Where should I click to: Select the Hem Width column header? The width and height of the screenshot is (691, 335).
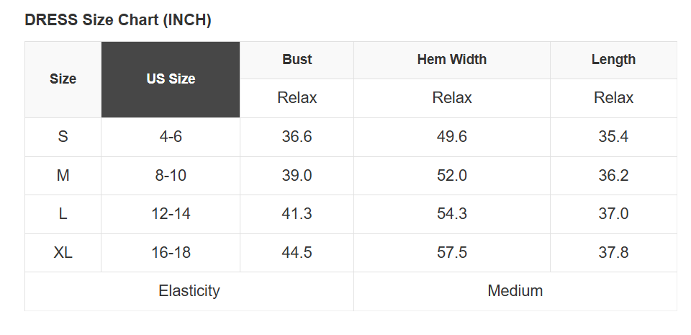click(451, 60)
